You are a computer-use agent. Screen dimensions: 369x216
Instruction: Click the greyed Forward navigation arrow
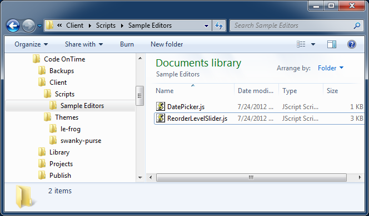coord(28,25)
